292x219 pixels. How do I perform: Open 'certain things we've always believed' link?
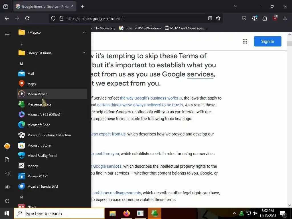140,105
